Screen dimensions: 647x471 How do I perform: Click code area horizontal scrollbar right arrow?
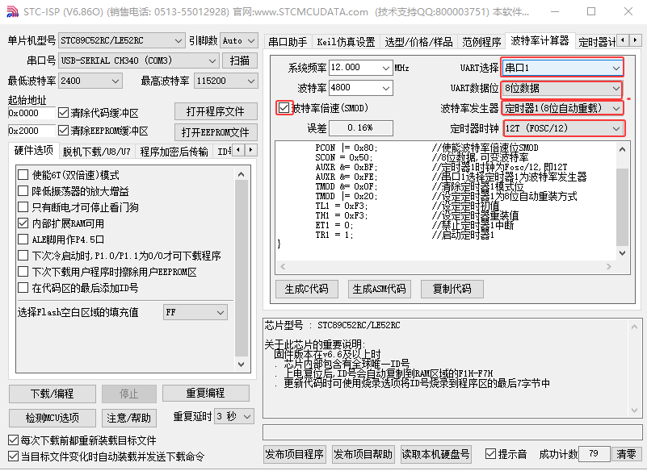608,267
